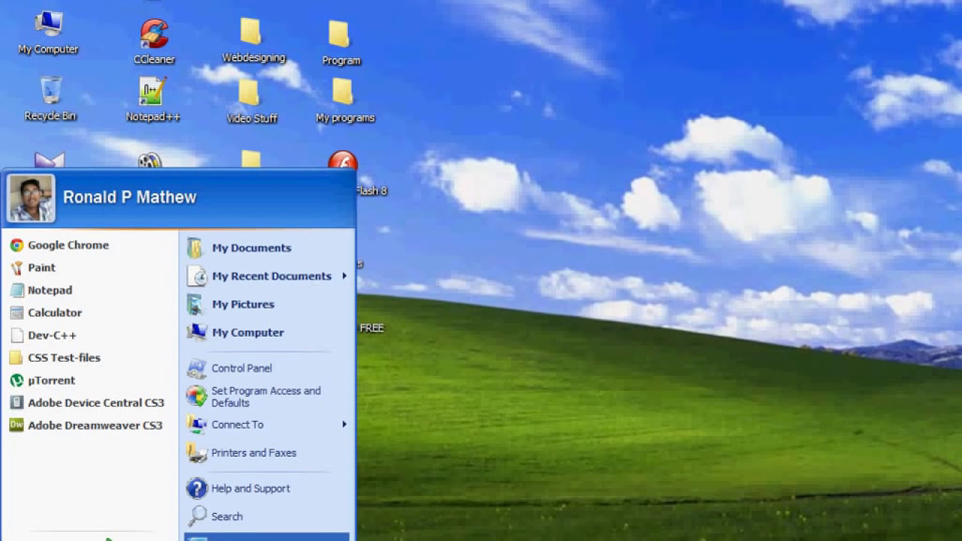Viewport: 962px width, 541px height.
Task: Click the Paint icon in Start menu
Action: [17, 267]
